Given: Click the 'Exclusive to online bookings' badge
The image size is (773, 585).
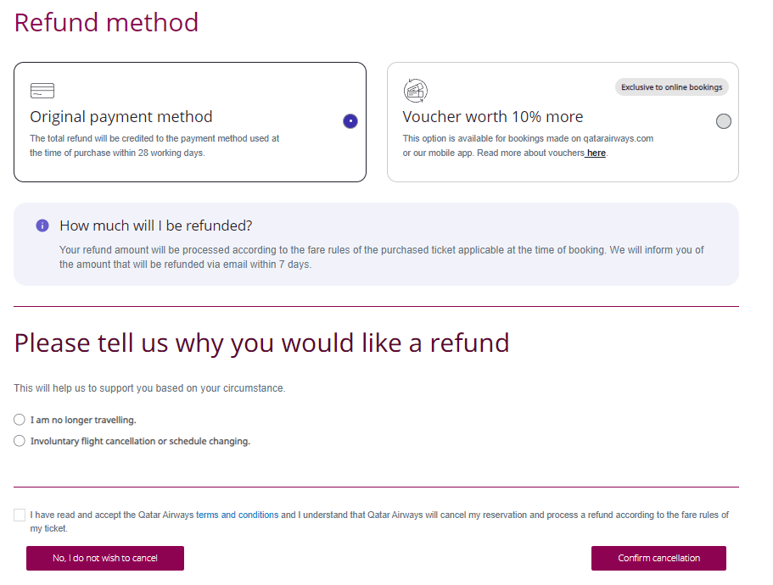Looking at the screenshot, I should (x=671, y=87).
